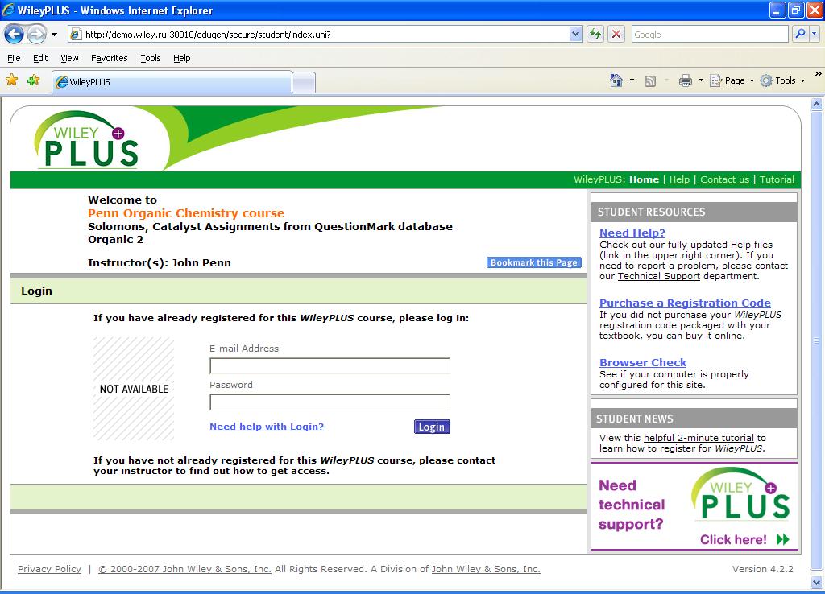Click the empty new tab button
The width and height of the screenshot is (825, 594).
(x=304, y=83)
